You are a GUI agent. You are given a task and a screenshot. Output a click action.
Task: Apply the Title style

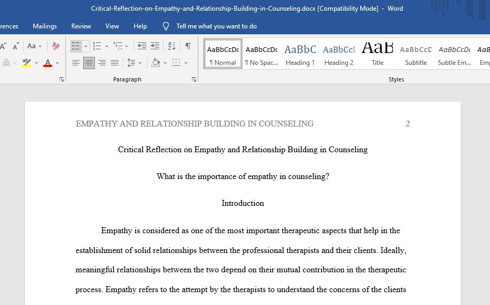[x=377, y=54]
